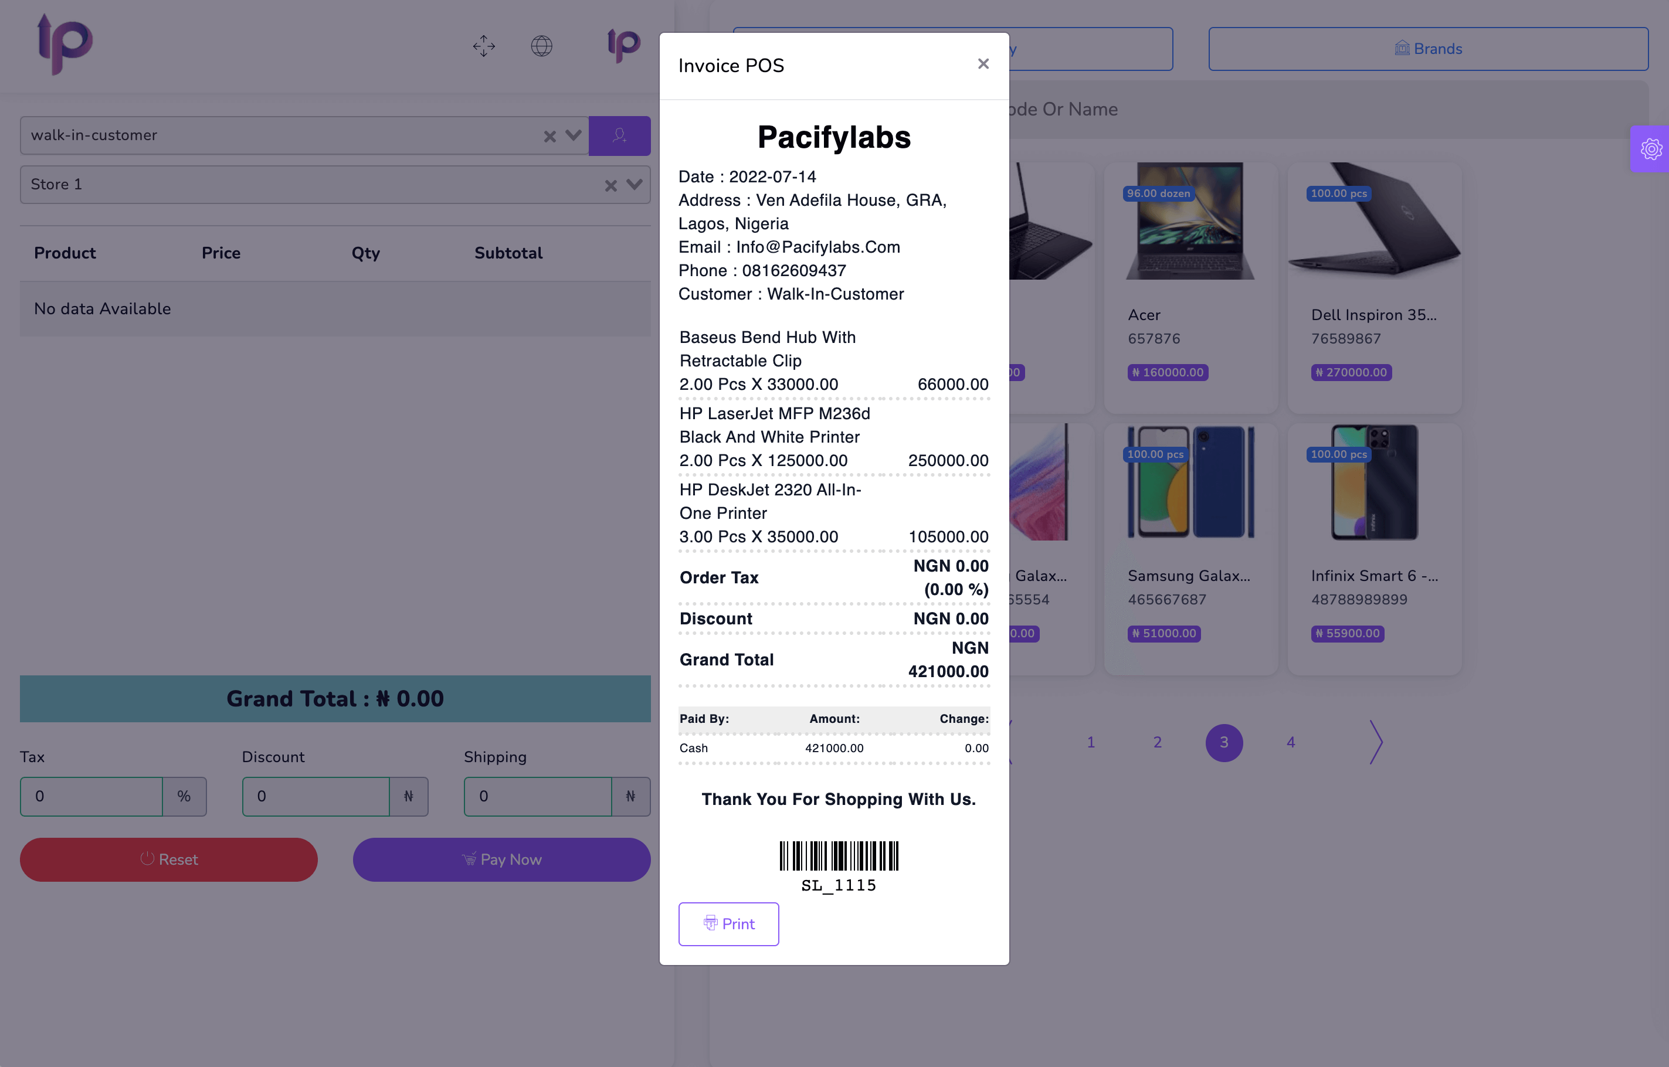Image resolution: width=1669 pixels, height=1067 pixels.
Task: Click the product code 657876
Action: tap(1154, 338)
